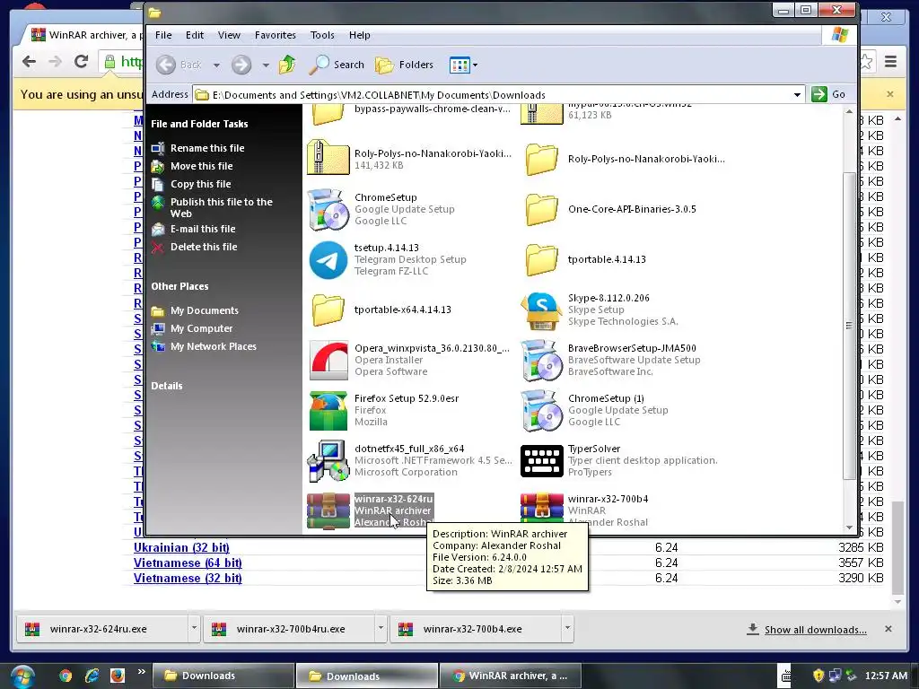Open My Documents in Other Places
The height and width of the screenshot is (689, 919).
point(204,310)
